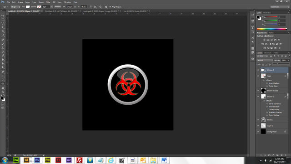Toggle the Align Edges checkbox
Viewport: 291px width, 164px height.
coord(110,7)
